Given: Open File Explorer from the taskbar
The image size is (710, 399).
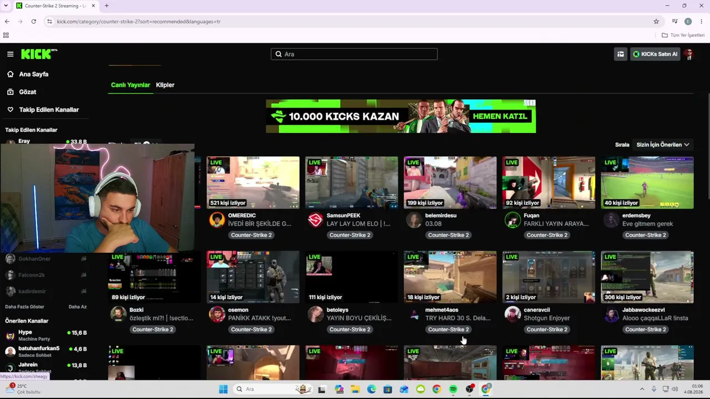Looking at the screenshot, I should [355, 389].
